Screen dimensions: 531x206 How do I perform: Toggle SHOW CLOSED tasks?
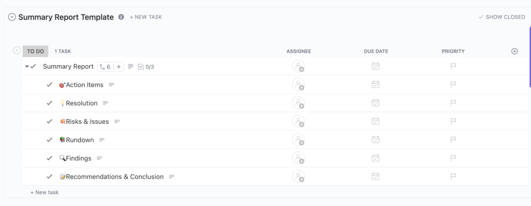pyautogui.click(x=501, y=17)
